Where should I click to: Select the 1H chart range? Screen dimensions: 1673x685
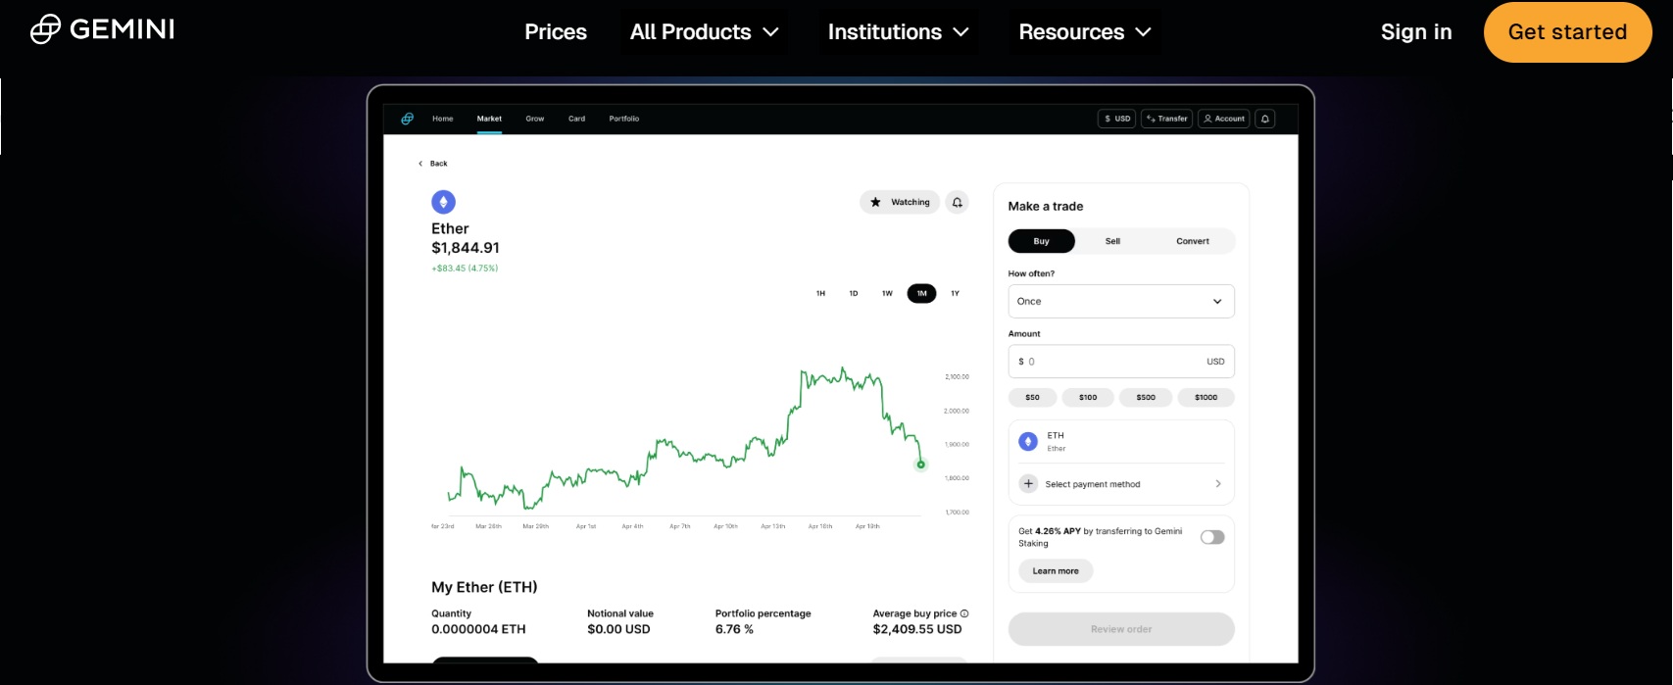(821, 293)
